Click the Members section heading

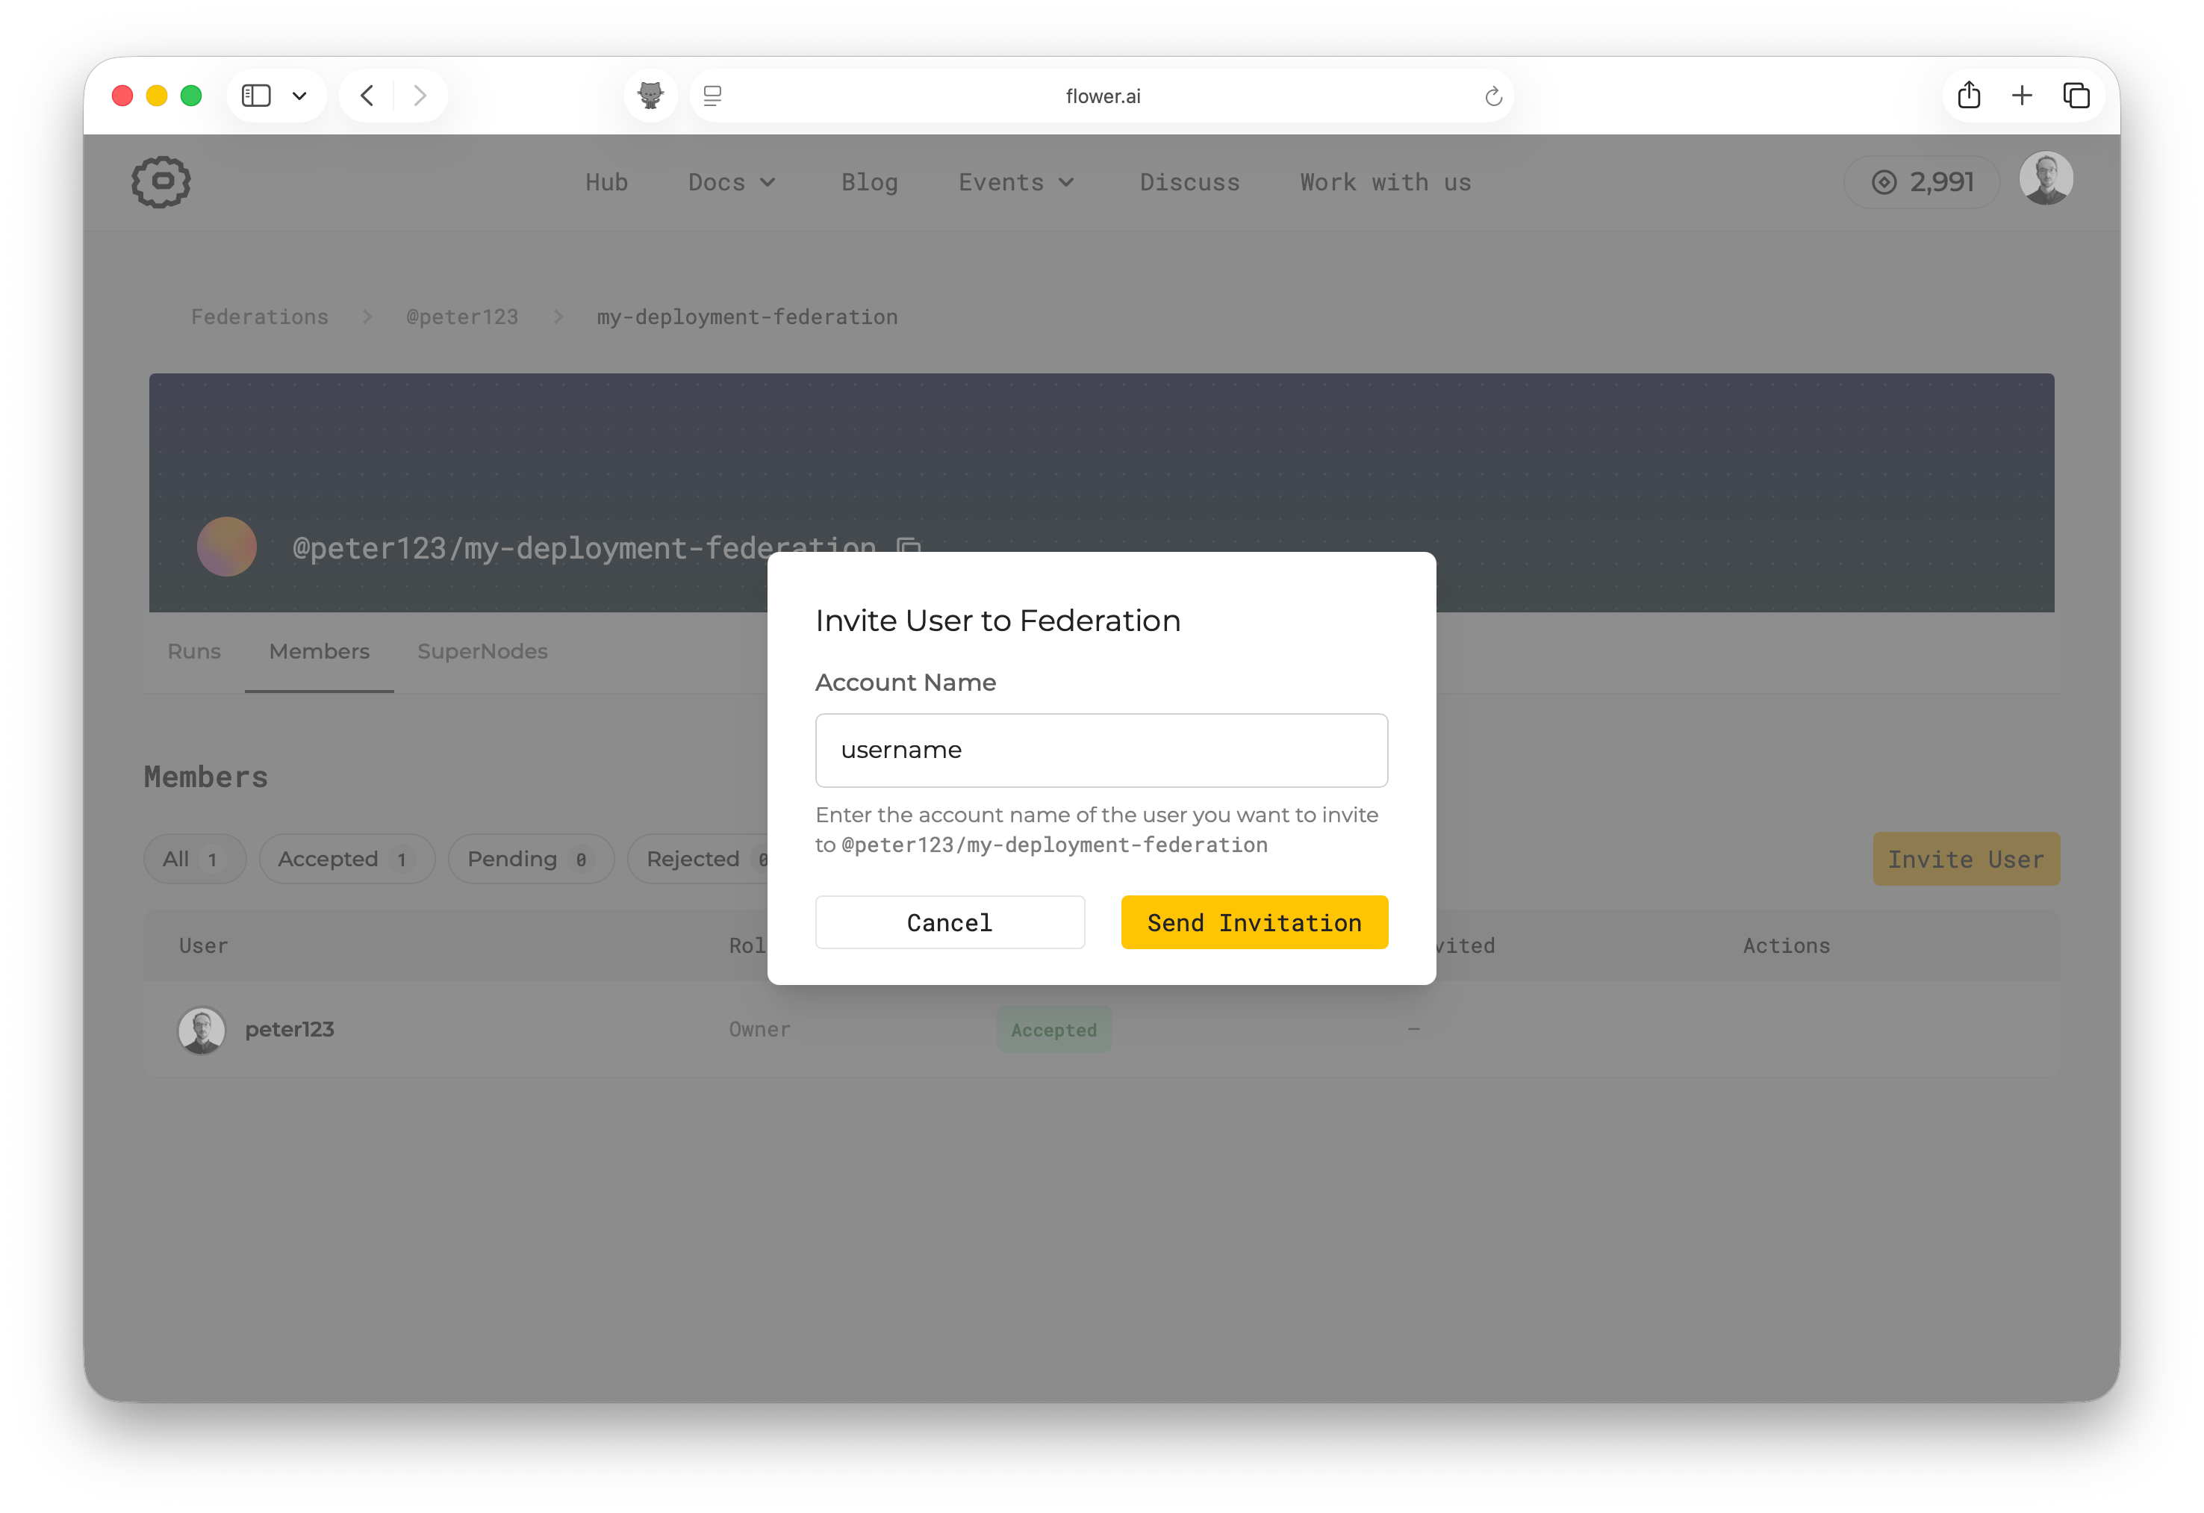[206, 777]
